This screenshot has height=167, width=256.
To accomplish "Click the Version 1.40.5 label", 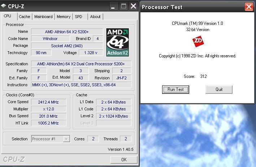I will pyautogui.click(x=121, y=149).
